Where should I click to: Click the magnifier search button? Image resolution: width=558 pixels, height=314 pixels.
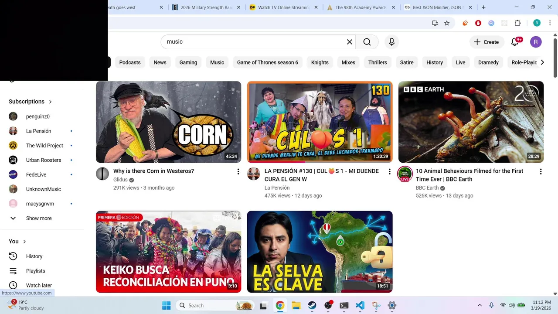click(367, 42)
